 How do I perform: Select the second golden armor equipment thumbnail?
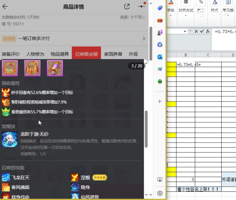[x=32, y=68]
